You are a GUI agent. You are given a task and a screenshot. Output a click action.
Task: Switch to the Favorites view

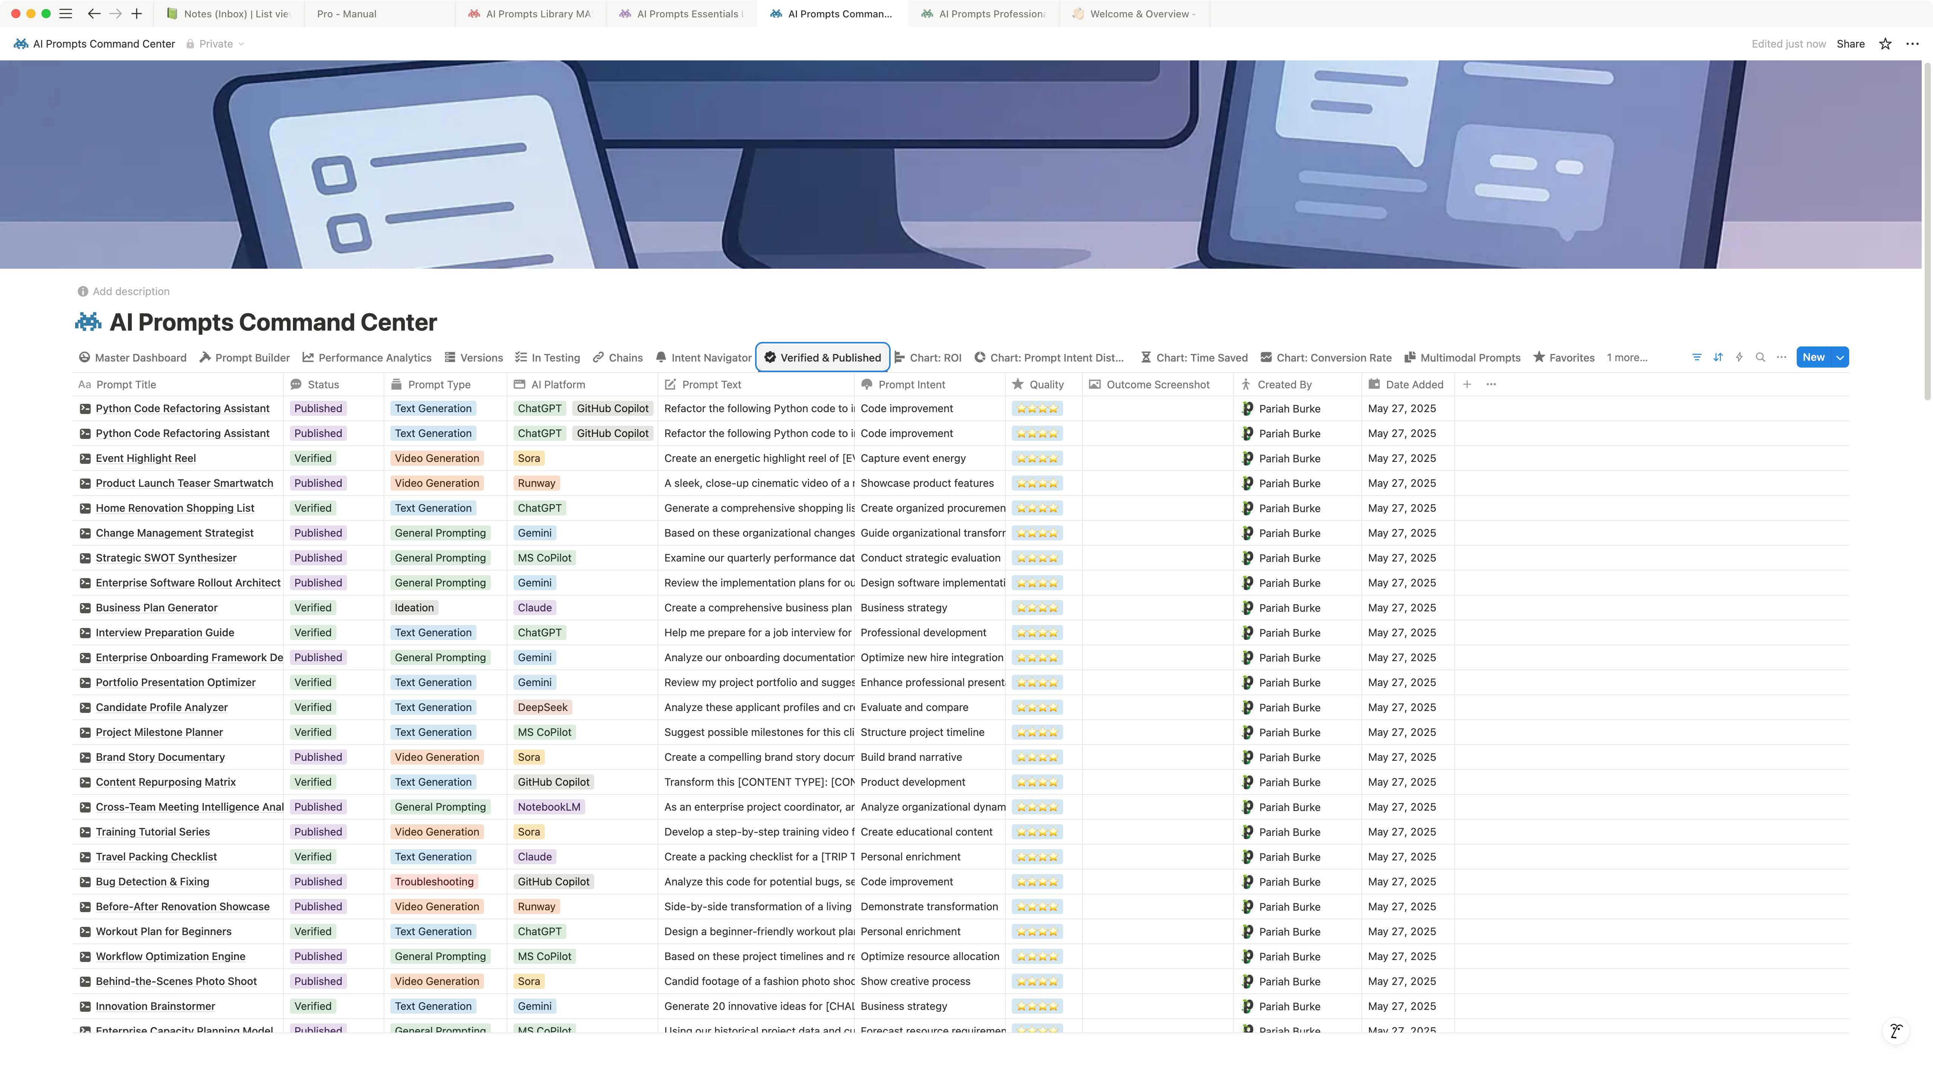[x=1564, y=357]
